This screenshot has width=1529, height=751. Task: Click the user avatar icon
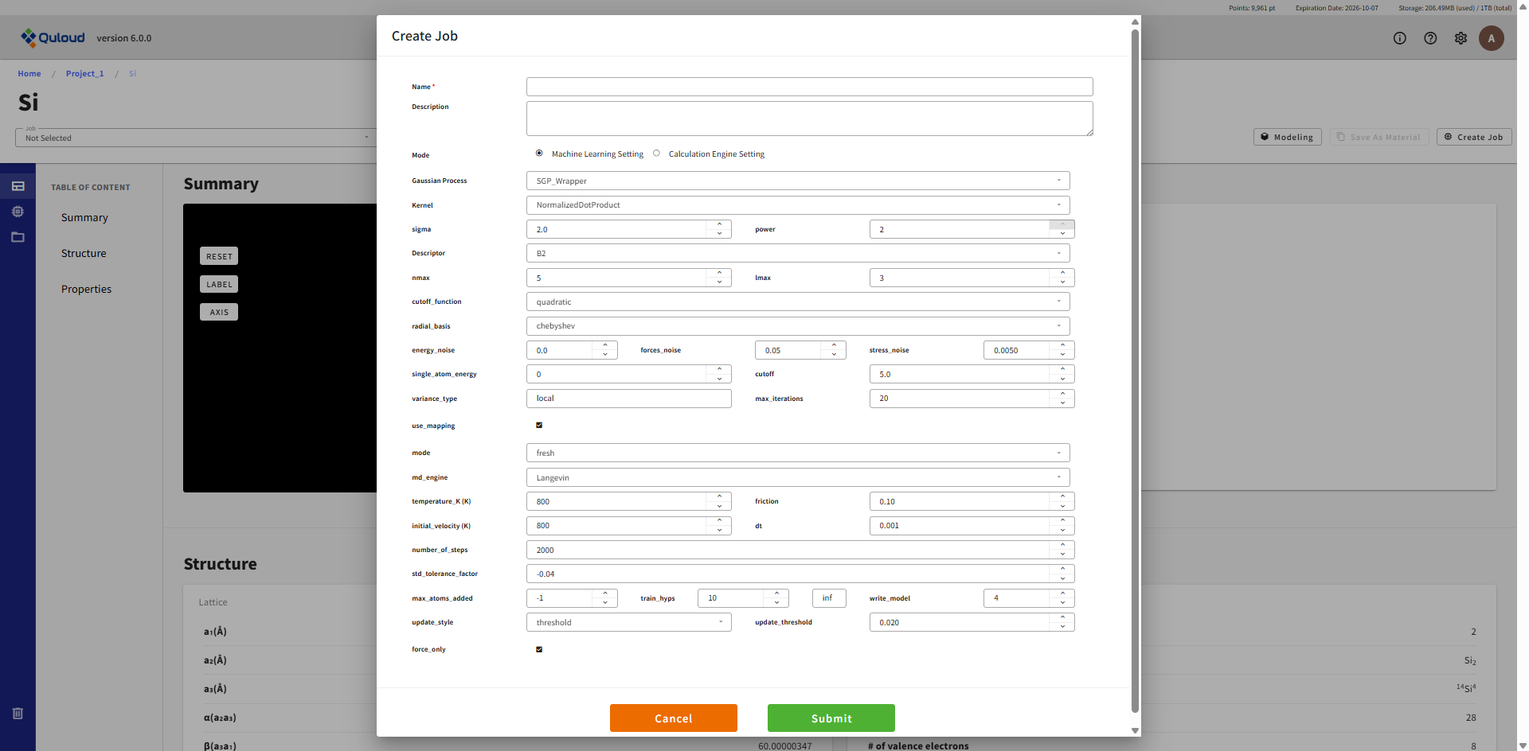(x=1491, y=38)
